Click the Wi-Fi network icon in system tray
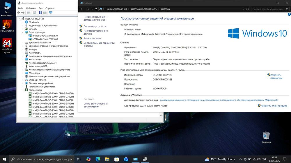The width and height of the screenshot is (291, 163). click(254, 159)
